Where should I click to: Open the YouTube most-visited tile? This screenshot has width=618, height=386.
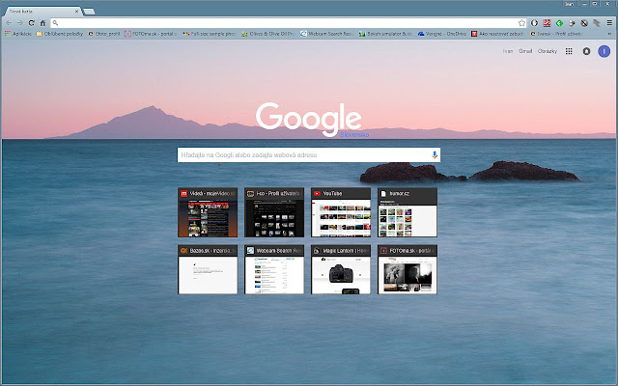(x=341, y=212)
